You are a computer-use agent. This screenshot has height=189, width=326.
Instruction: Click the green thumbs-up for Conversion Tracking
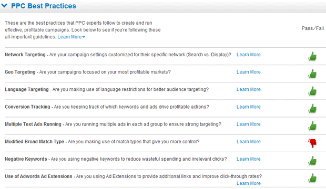(x=312, y=109)
